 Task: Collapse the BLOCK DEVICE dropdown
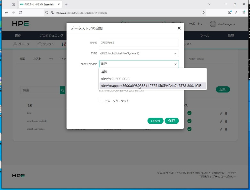[x=175, y=64]
